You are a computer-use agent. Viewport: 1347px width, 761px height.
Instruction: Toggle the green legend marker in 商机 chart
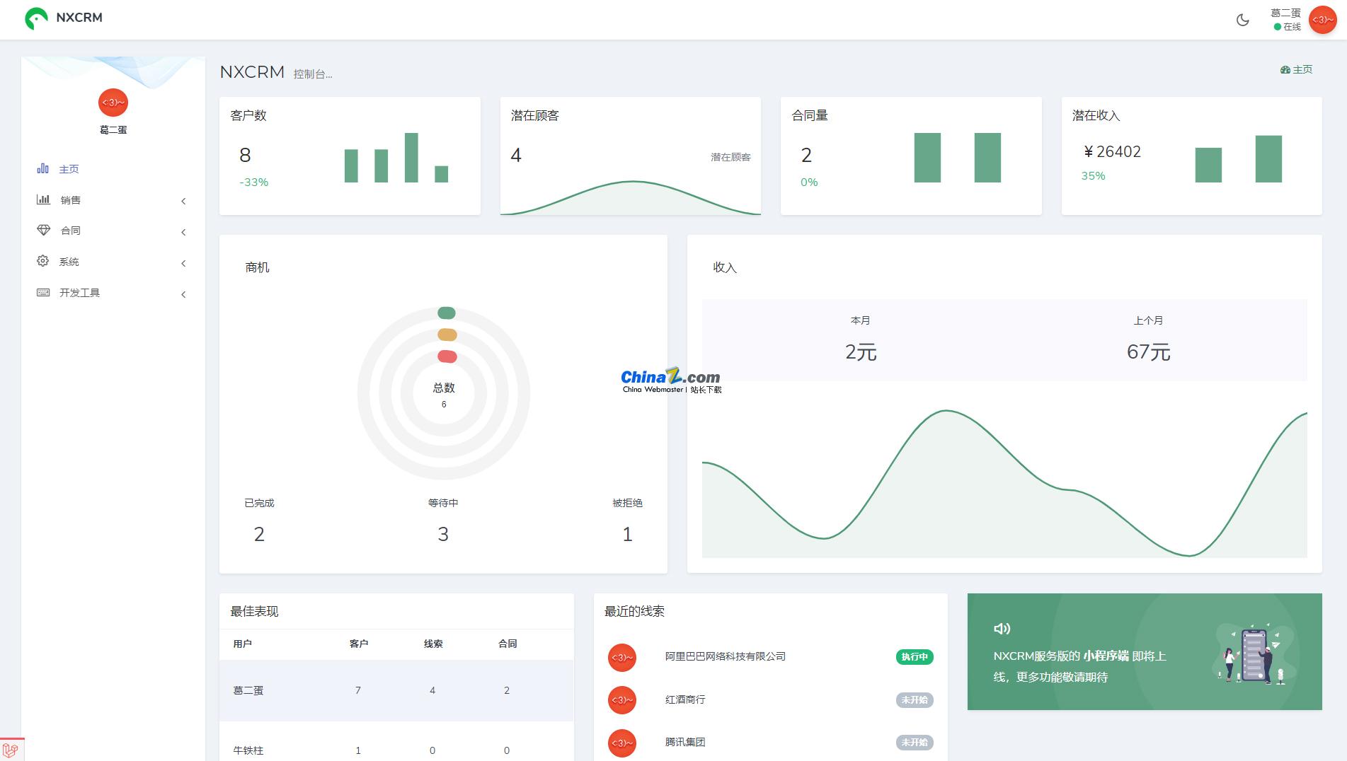(447, 313)
